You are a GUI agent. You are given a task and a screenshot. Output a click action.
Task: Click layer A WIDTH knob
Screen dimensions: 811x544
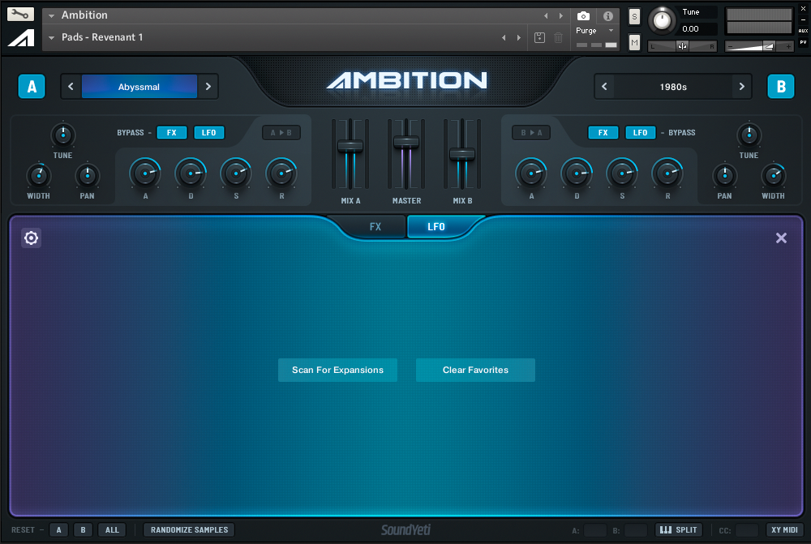[39, 176]
